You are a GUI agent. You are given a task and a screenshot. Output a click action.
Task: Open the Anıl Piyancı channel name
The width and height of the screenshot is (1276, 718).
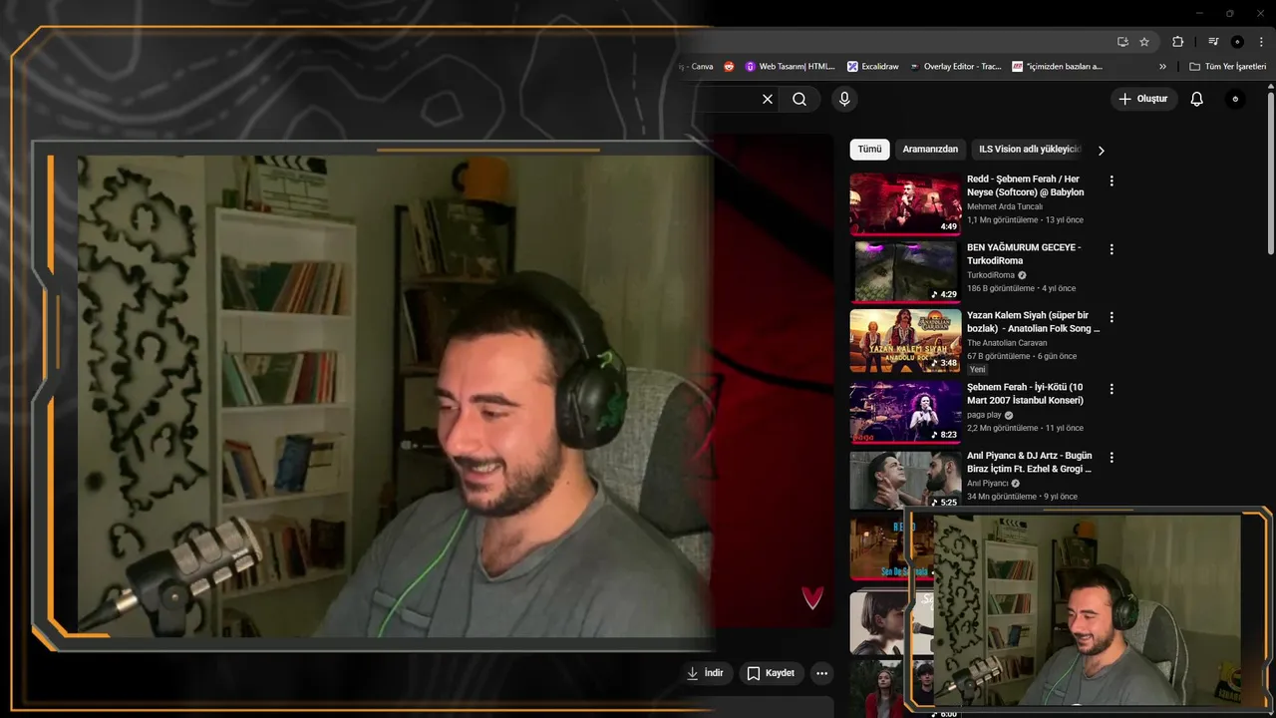click(x=988, y=484)
